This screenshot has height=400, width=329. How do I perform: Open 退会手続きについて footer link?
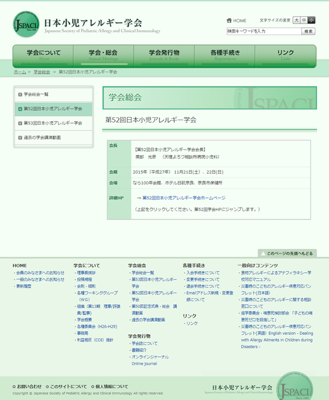[203, 286]
